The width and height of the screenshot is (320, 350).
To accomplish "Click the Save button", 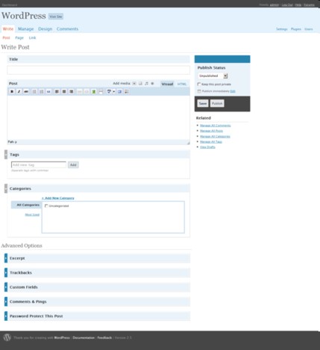I will tap(203, 103).
